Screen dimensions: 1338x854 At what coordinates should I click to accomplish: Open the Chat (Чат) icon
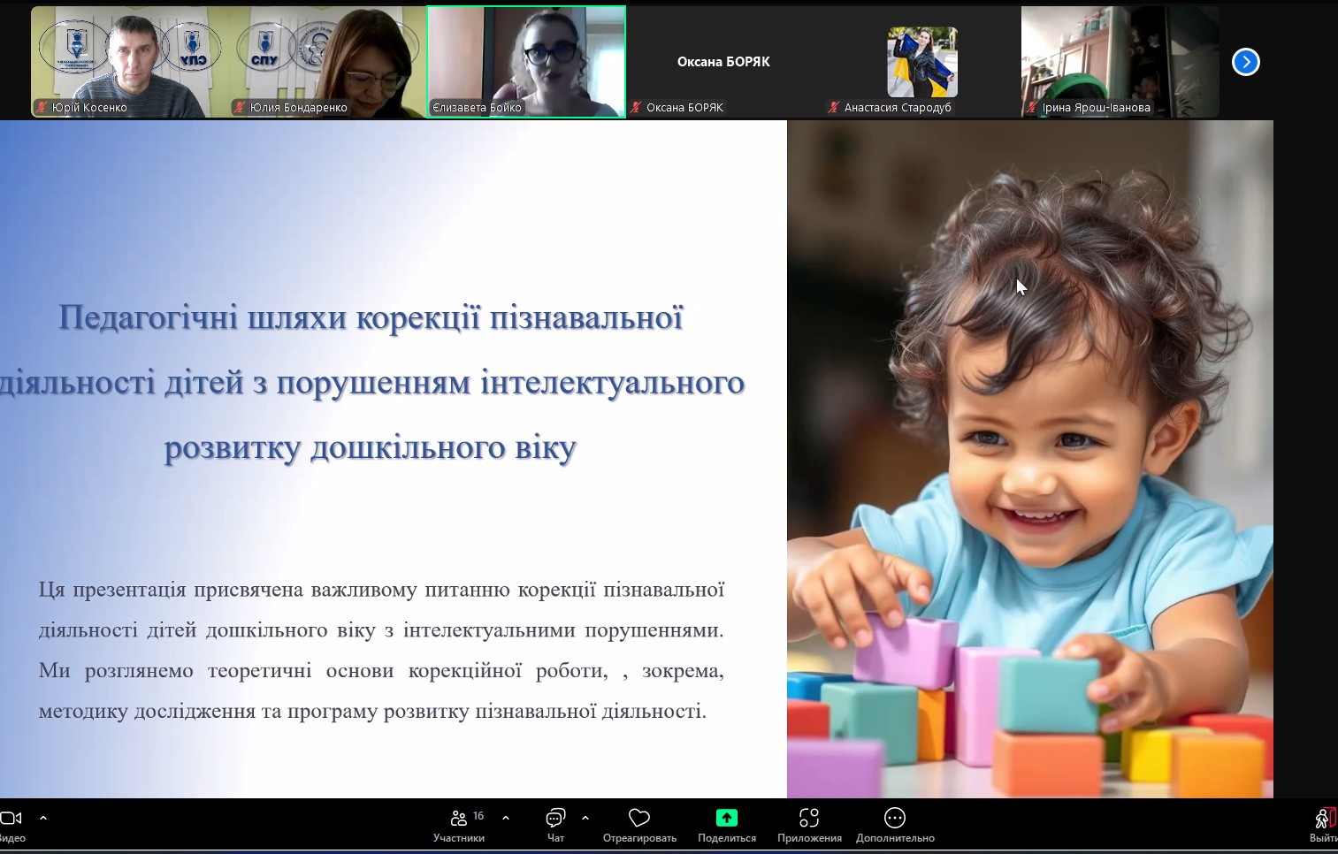(555, 819)
